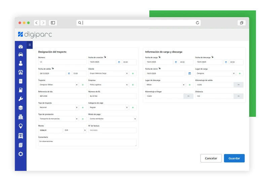This screenshot has width=264, height=188.
Task: Open the maintenance wrench sidebar icon
Action: (x=21, y=99)
